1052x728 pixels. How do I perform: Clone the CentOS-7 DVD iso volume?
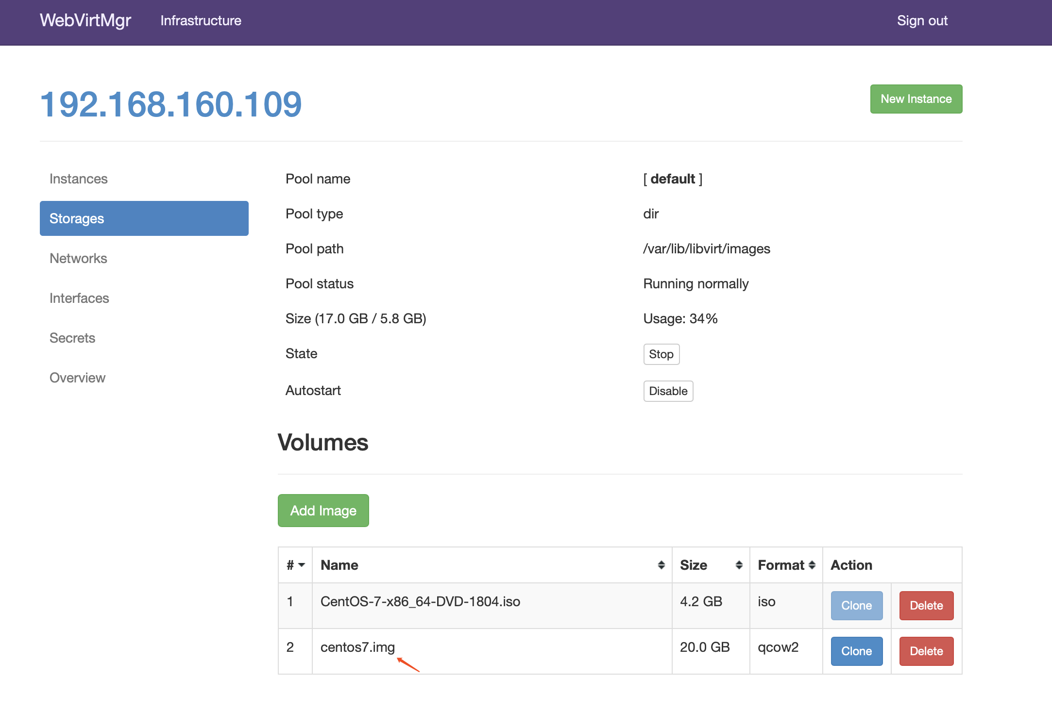(x=856, y=606)
